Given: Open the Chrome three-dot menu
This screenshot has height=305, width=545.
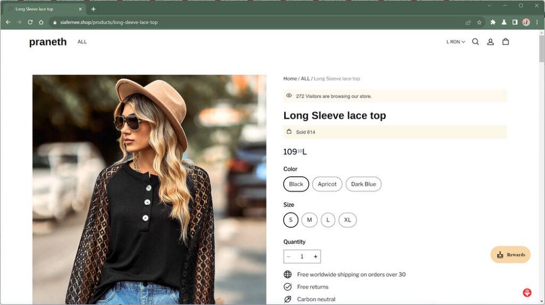Looking at the screenshot, I should 537,22.
